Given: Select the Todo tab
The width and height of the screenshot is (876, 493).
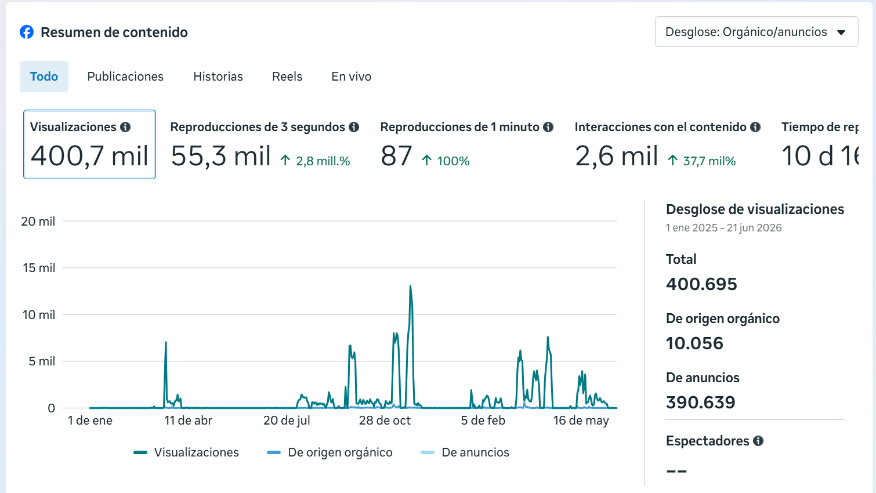Looking at the screenshot, I should tap(44, 77).
